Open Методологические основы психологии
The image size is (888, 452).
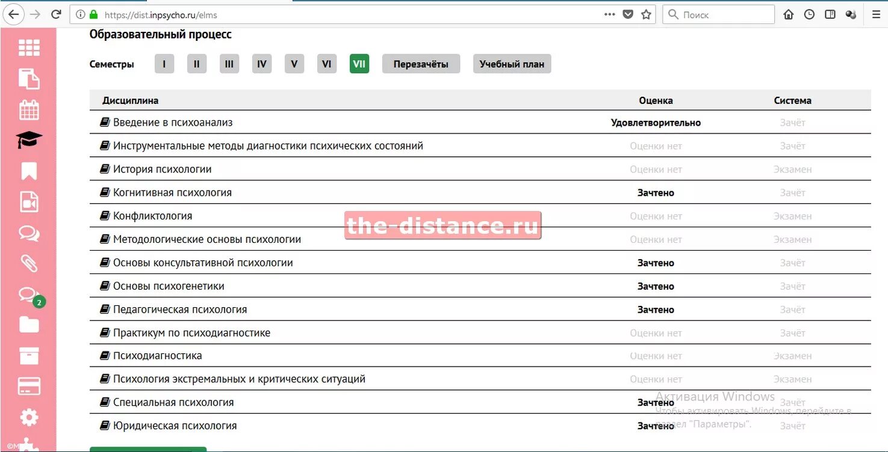207,239
